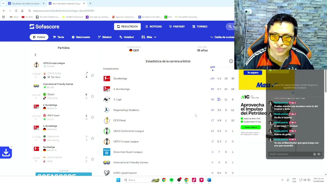The image size is (327, 184).
Task: Select the Fútbol sport filter
Action: click(39, 37)
